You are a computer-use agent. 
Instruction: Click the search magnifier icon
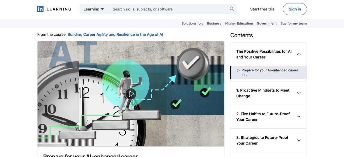232,9
